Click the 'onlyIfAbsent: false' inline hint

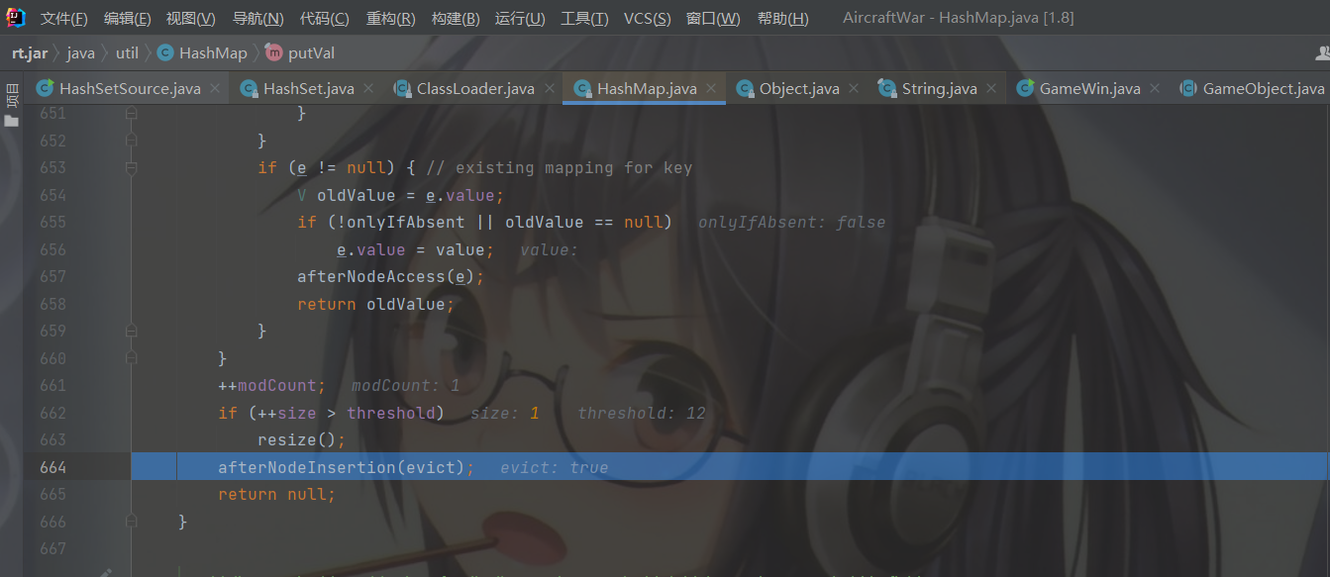point(791,223)
